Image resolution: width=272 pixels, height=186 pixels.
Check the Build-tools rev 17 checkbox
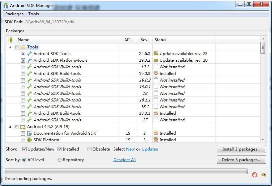[x=23, y=120]
